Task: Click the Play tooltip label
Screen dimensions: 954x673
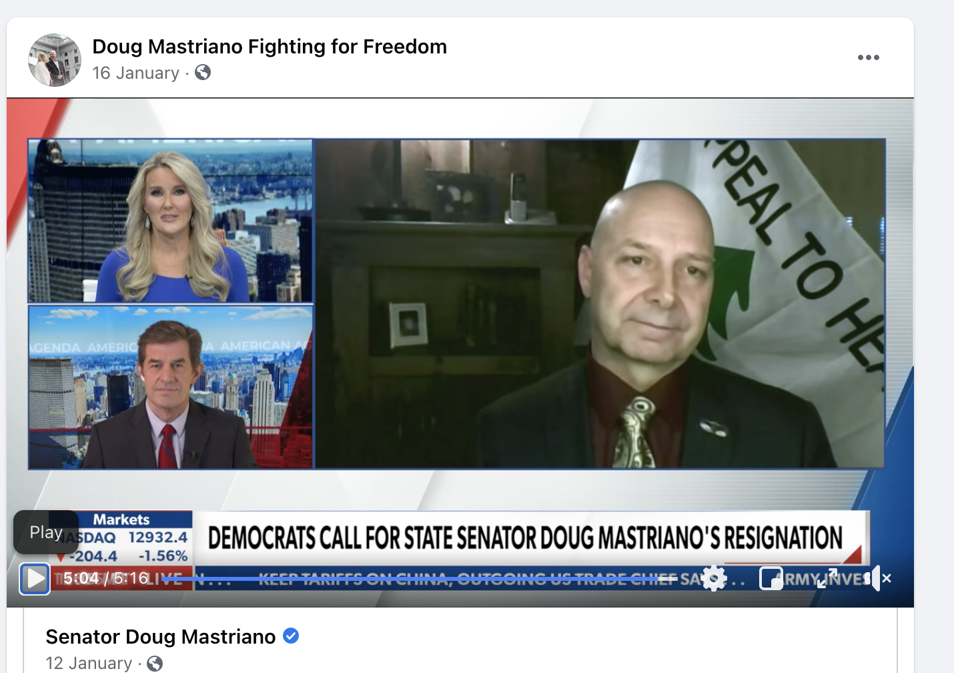Action: click(x=46, y=532)
